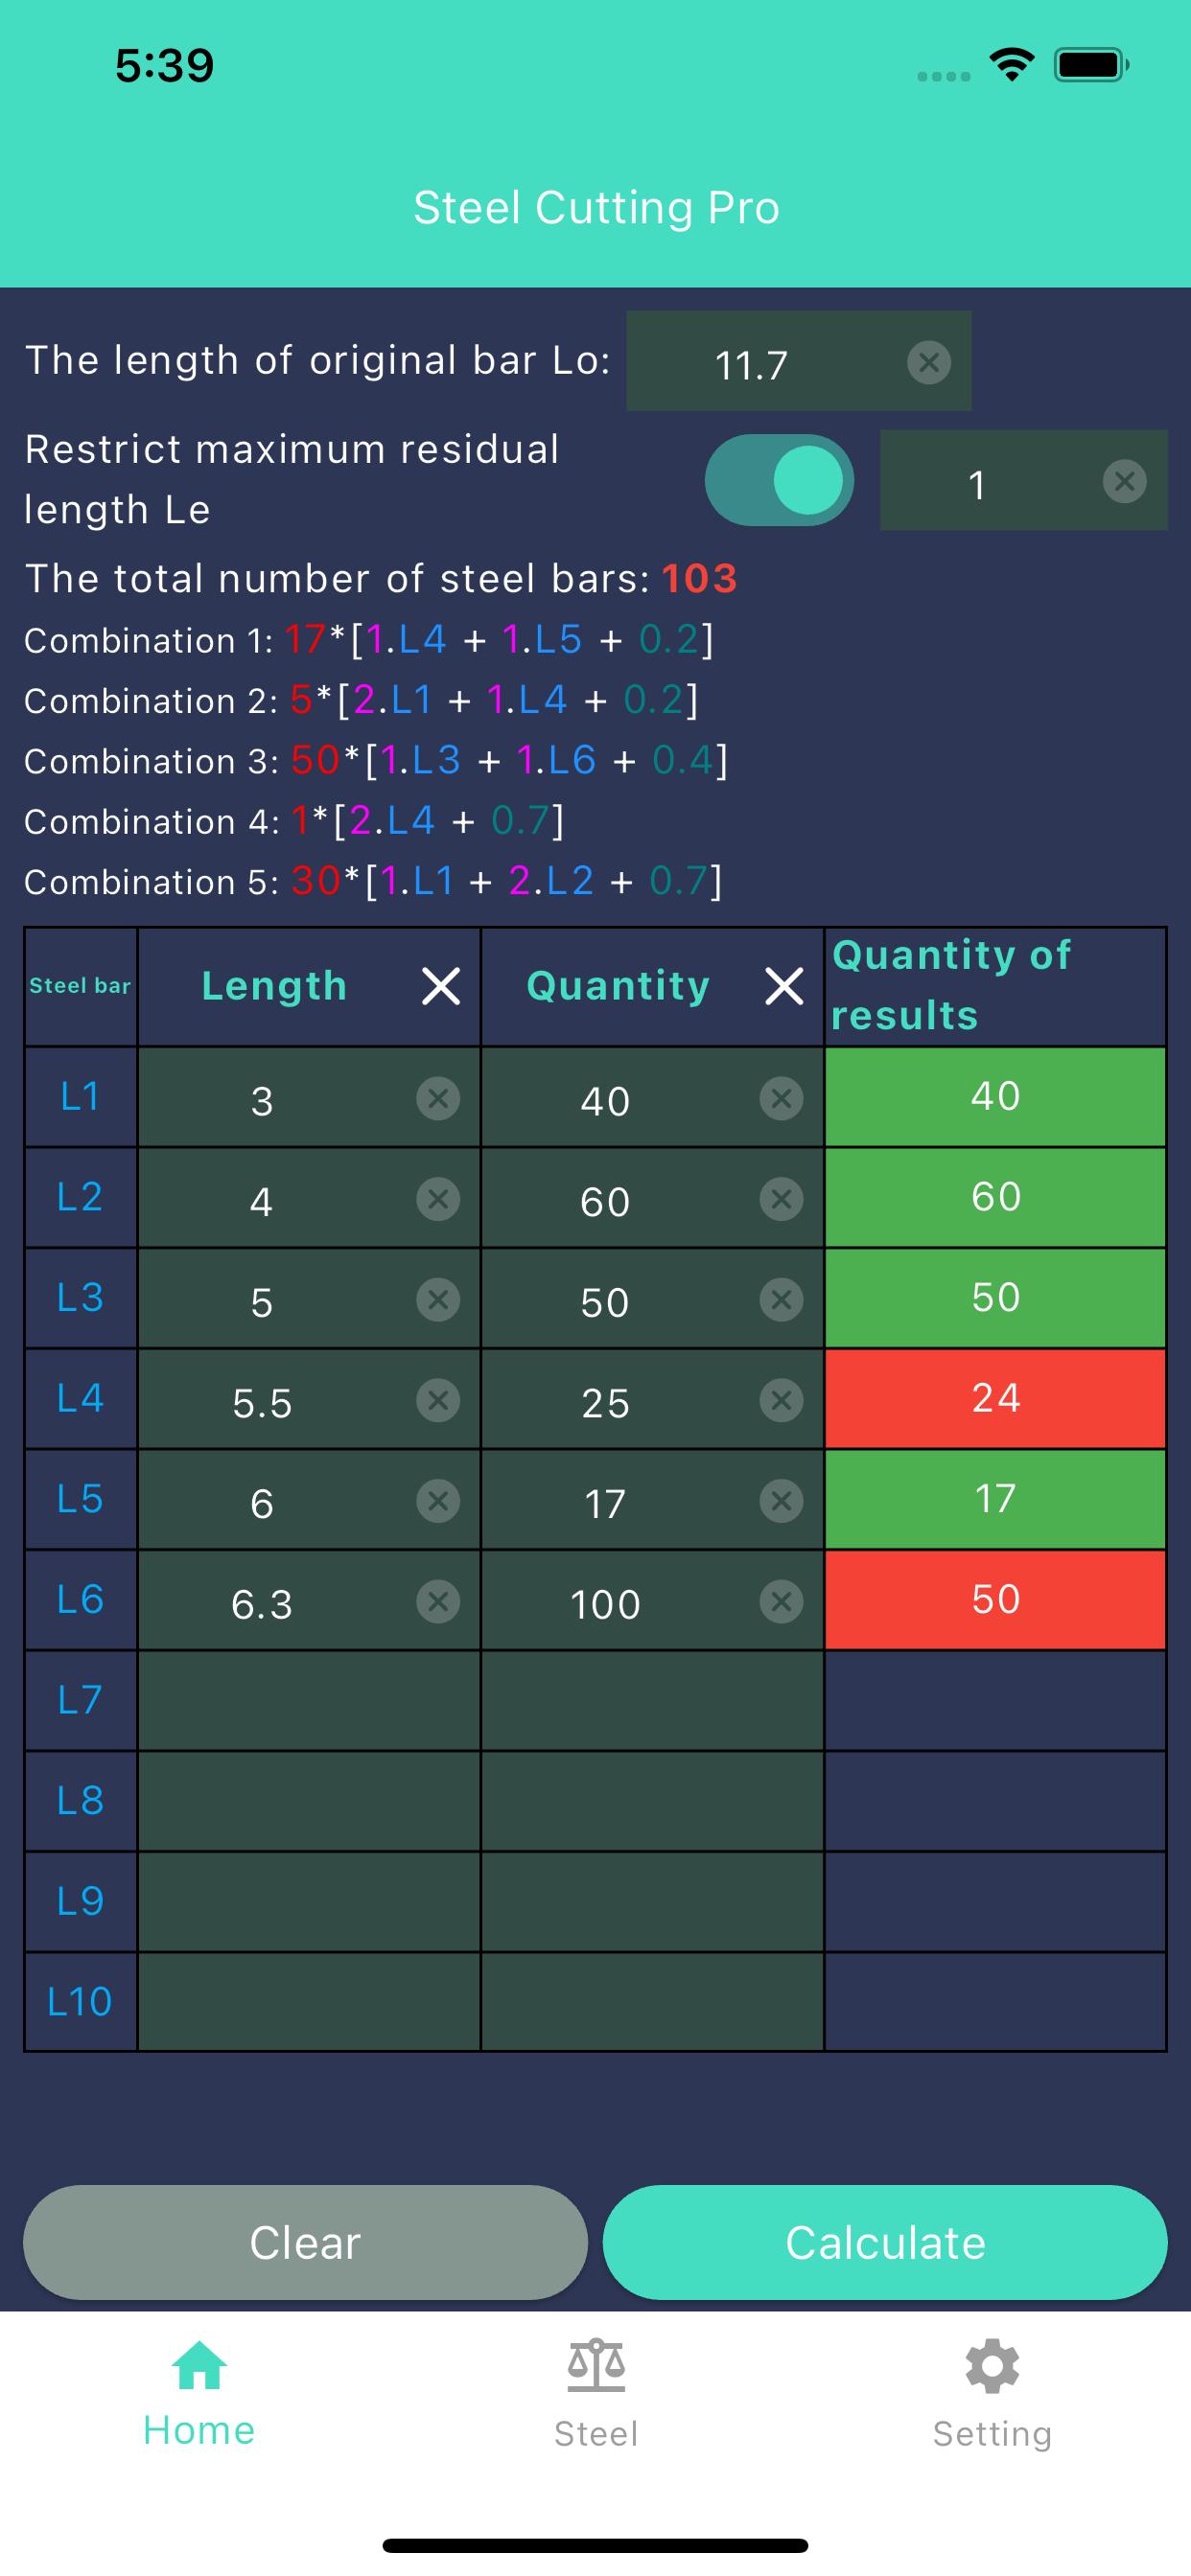Tap the Combination 1 result line
This screenshot has height=2576, width=1191.
tap(369, 640)
